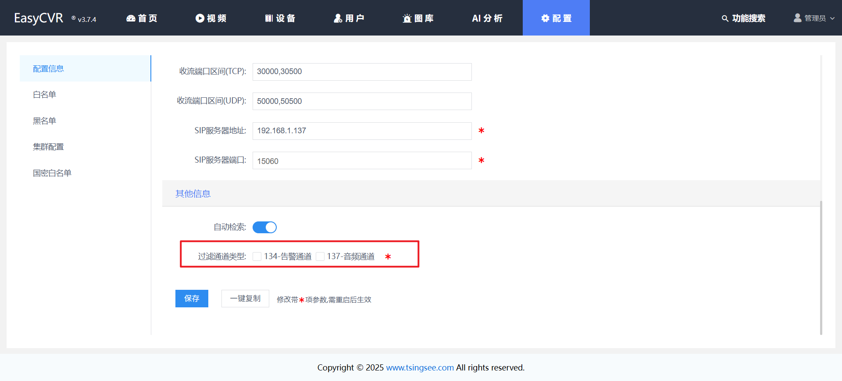Click the dashboard icon beside 首页

click(131, 18)
